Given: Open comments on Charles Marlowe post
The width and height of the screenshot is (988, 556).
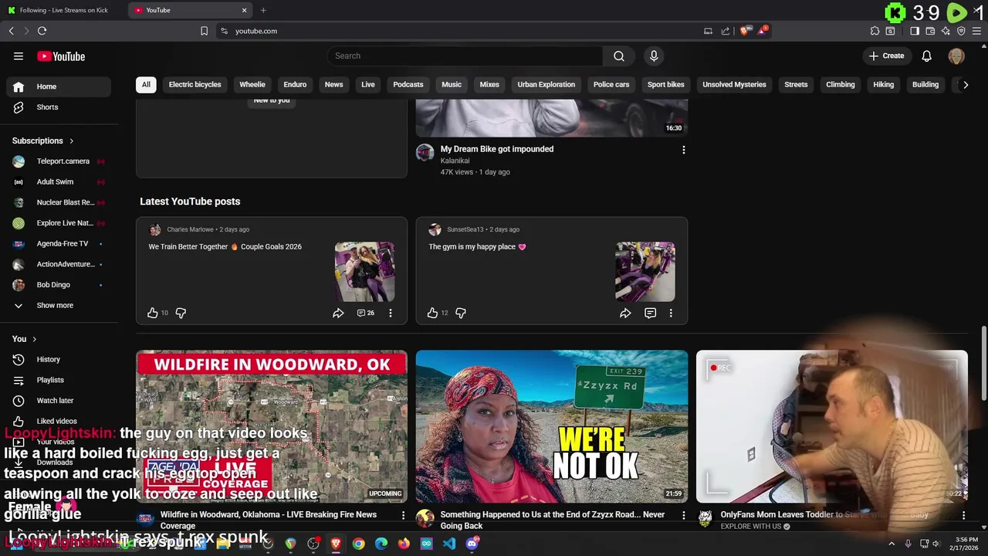Looking at the screenshot, I should click(x=365, y=313).
